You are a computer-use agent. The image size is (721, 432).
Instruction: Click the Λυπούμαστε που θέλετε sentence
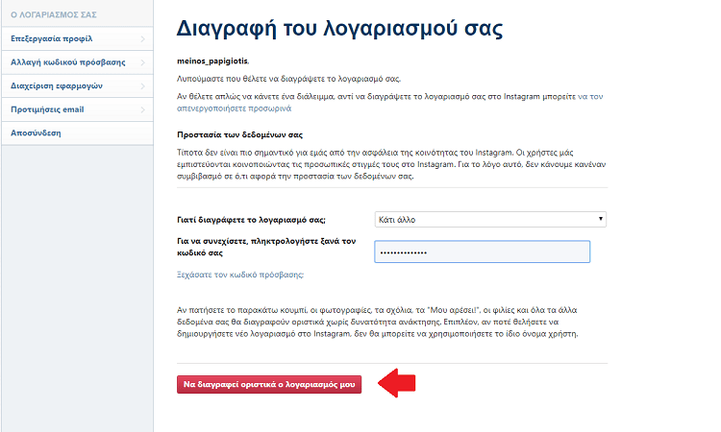288,79
